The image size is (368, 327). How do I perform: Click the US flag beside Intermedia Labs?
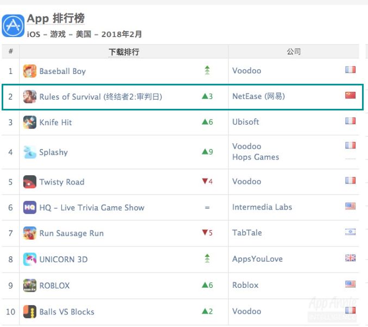coord(350,206)
